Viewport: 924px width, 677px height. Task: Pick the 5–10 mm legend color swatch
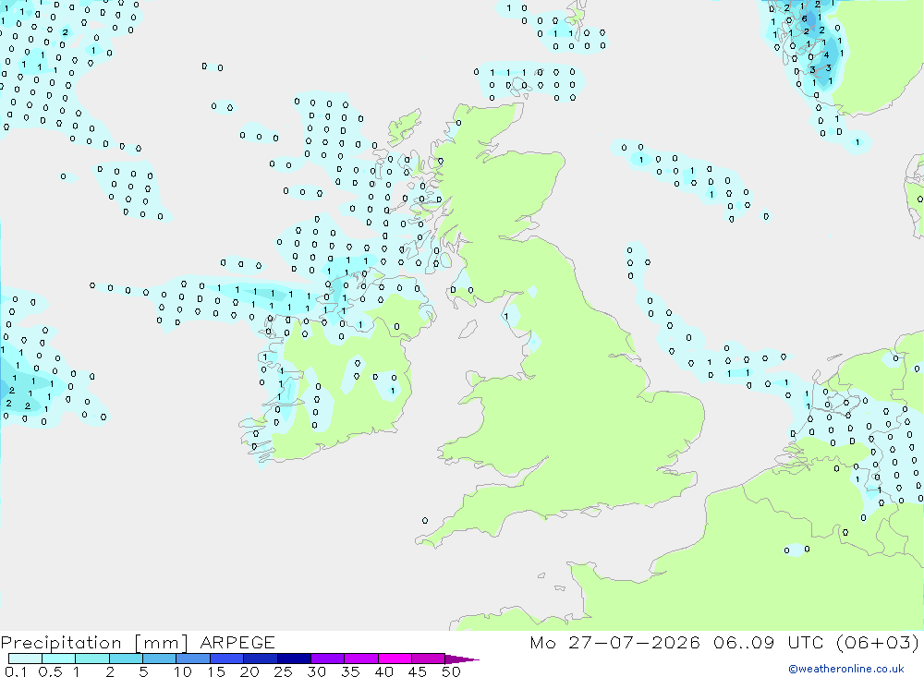[x=160, y=659]
